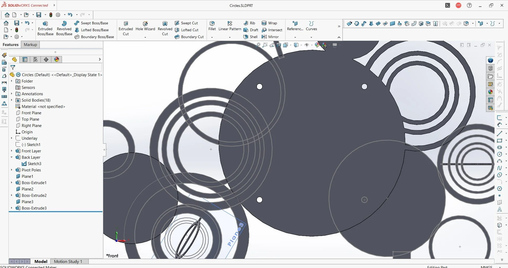The image size is (508, 268).
Task: Open Hole Wizard
Action: (145, 26)
